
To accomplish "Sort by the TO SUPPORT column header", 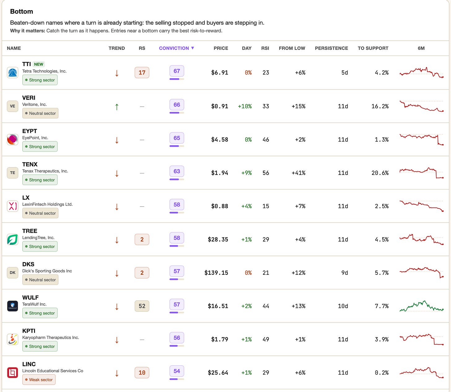I will tap(373, 48).
